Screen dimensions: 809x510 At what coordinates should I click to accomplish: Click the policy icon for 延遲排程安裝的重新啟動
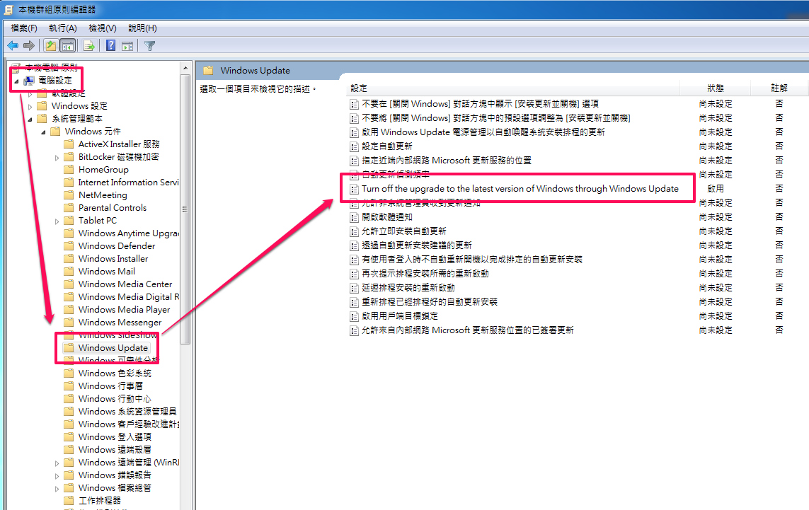click(x=354, y=288)
